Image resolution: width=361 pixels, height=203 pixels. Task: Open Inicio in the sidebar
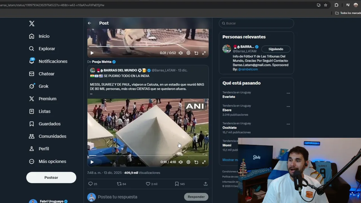(x=39, y=36)
